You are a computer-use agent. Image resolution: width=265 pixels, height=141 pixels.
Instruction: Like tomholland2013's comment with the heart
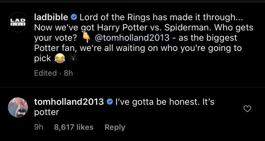tap(247, 109)
